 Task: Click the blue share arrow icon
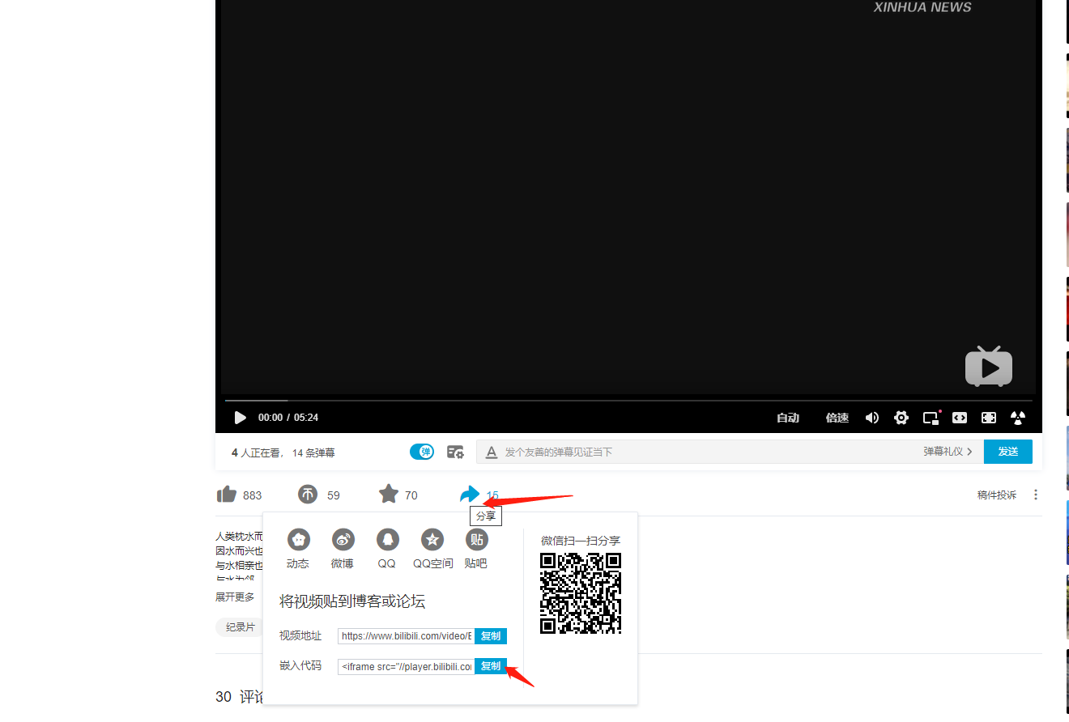tap(469, 494)
